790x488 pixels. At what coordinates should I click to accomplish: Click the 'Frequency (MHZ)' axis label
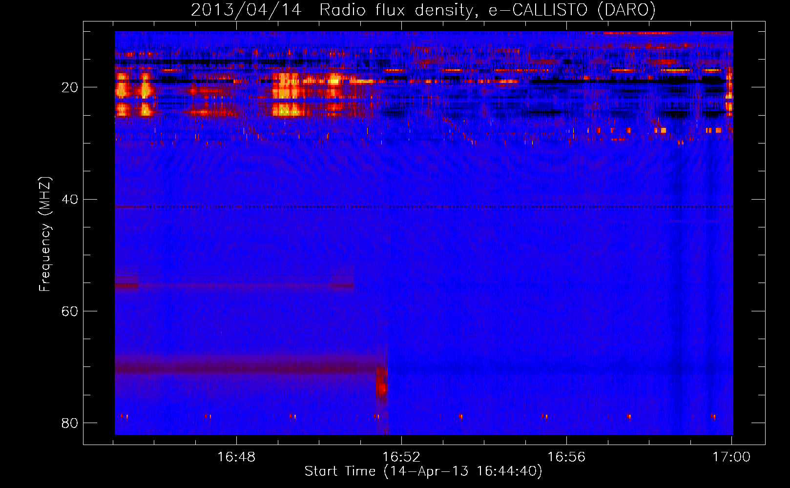tap(45, 234)
